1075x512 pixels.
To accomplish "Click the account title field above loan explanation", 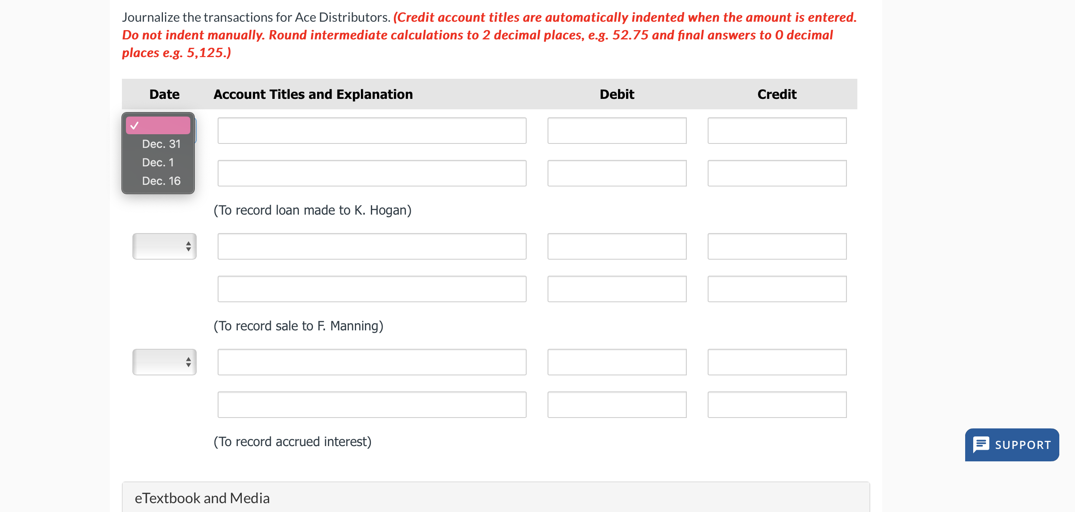I will click(x=371, y=173).
